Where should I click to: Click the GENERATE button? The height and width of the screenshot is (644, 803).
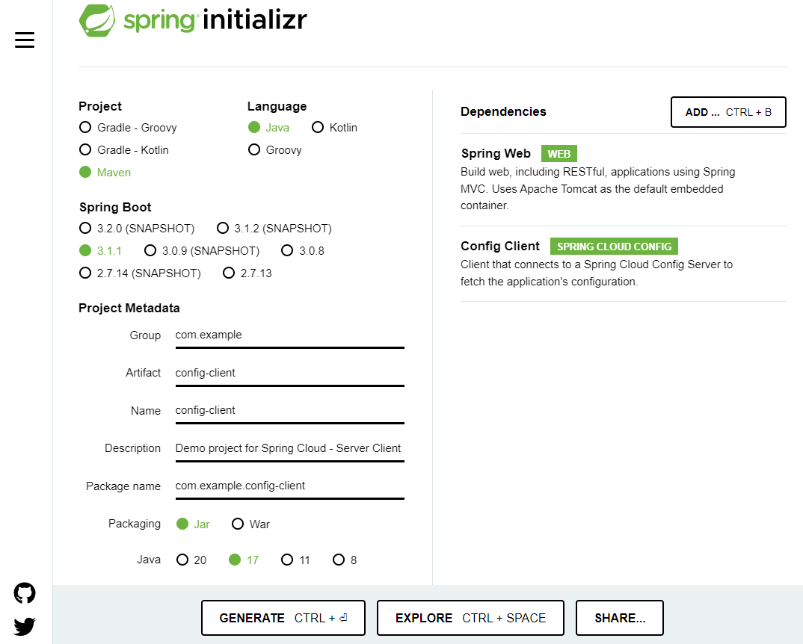[x=283, y=618]
